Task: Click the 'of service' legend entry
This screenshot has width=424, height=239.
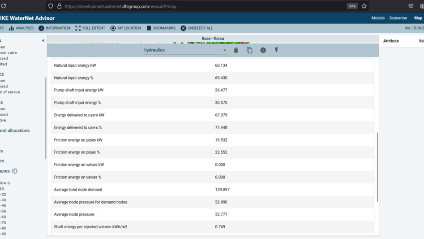Action: pos(10,92)
